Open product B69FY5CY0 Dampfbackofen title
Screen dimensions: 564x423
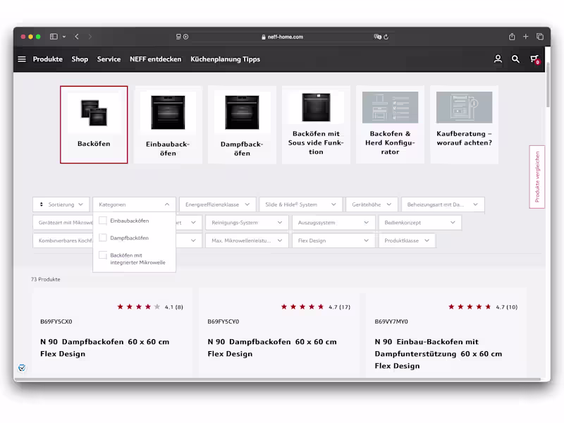click(272, 348)
